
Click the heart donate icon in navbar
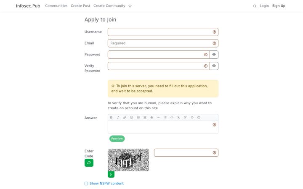coord(130,6)
